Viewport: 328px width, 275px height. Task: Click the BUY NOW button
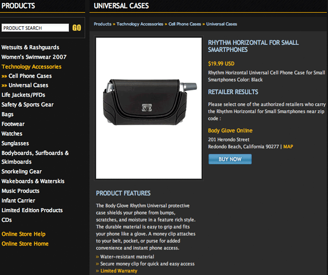[x=230, y=159]
